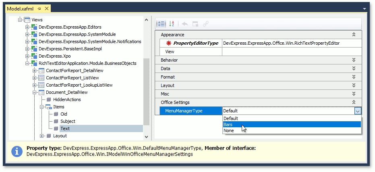Open the MenuManagerType dropdown arrow

tap(358, 111)
